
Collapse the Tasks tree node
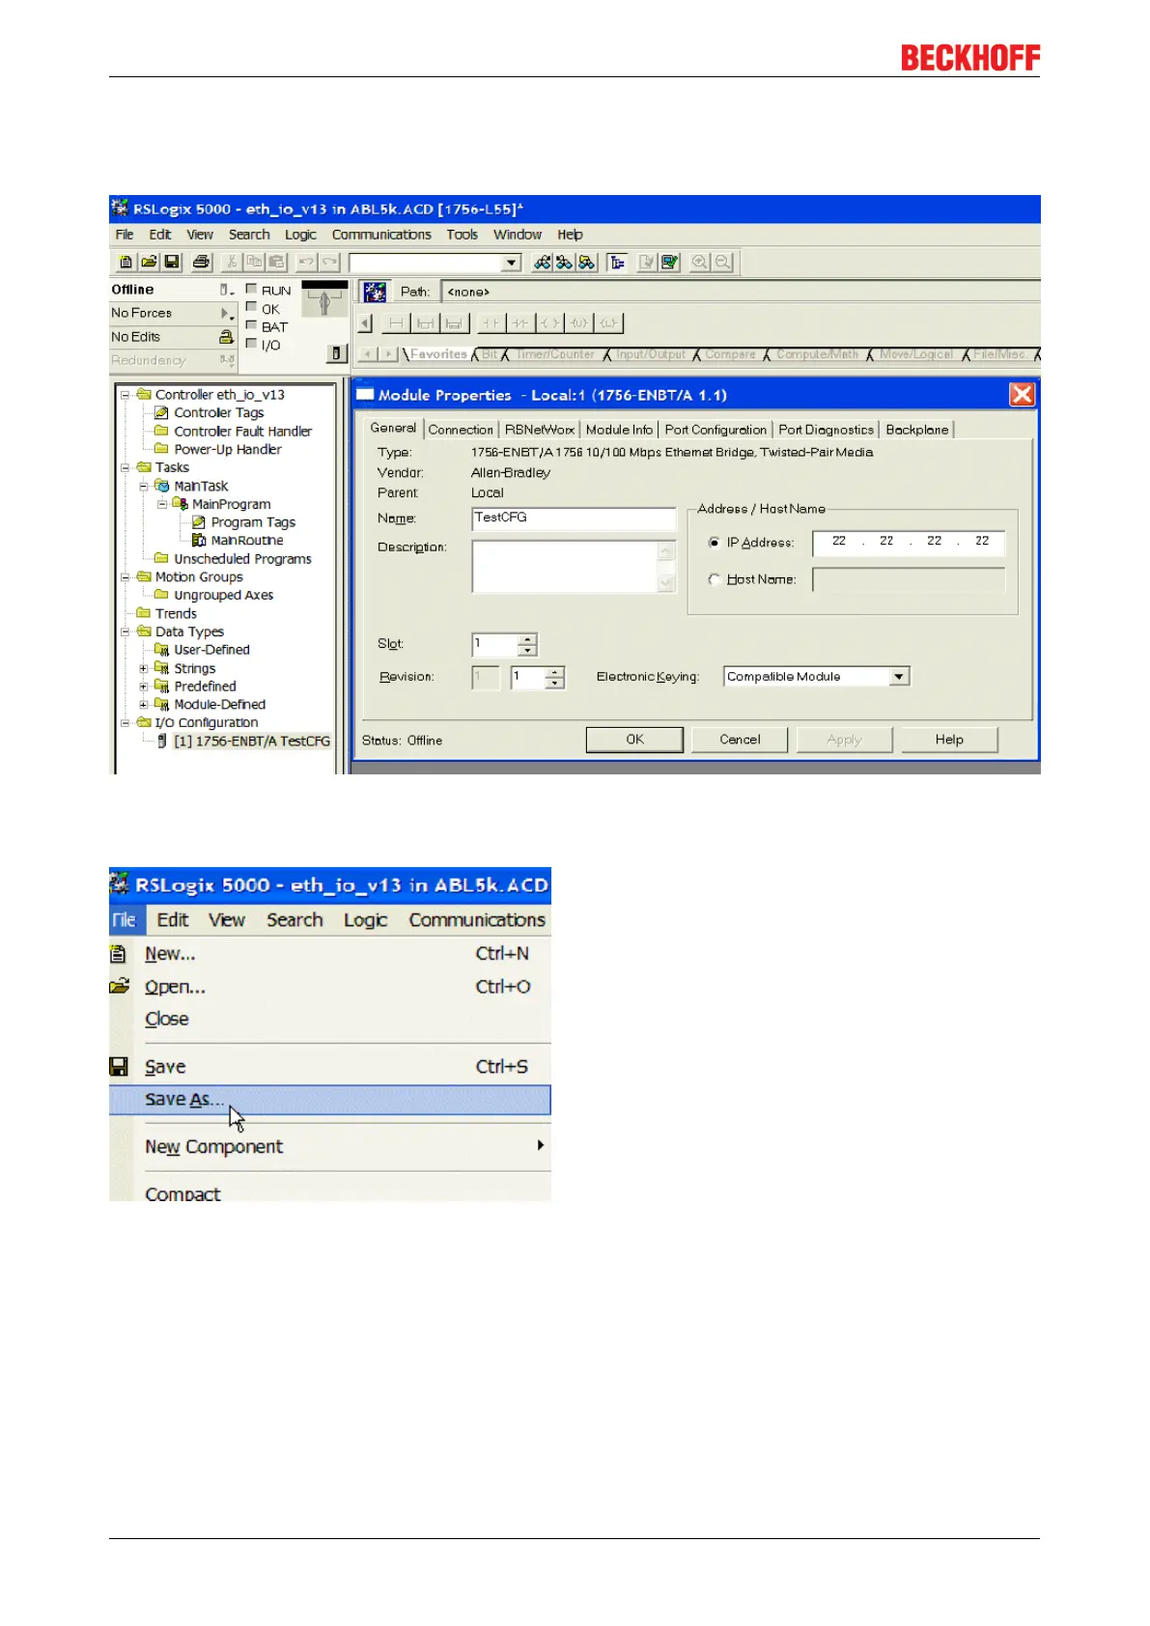click(x=125, y=467)
